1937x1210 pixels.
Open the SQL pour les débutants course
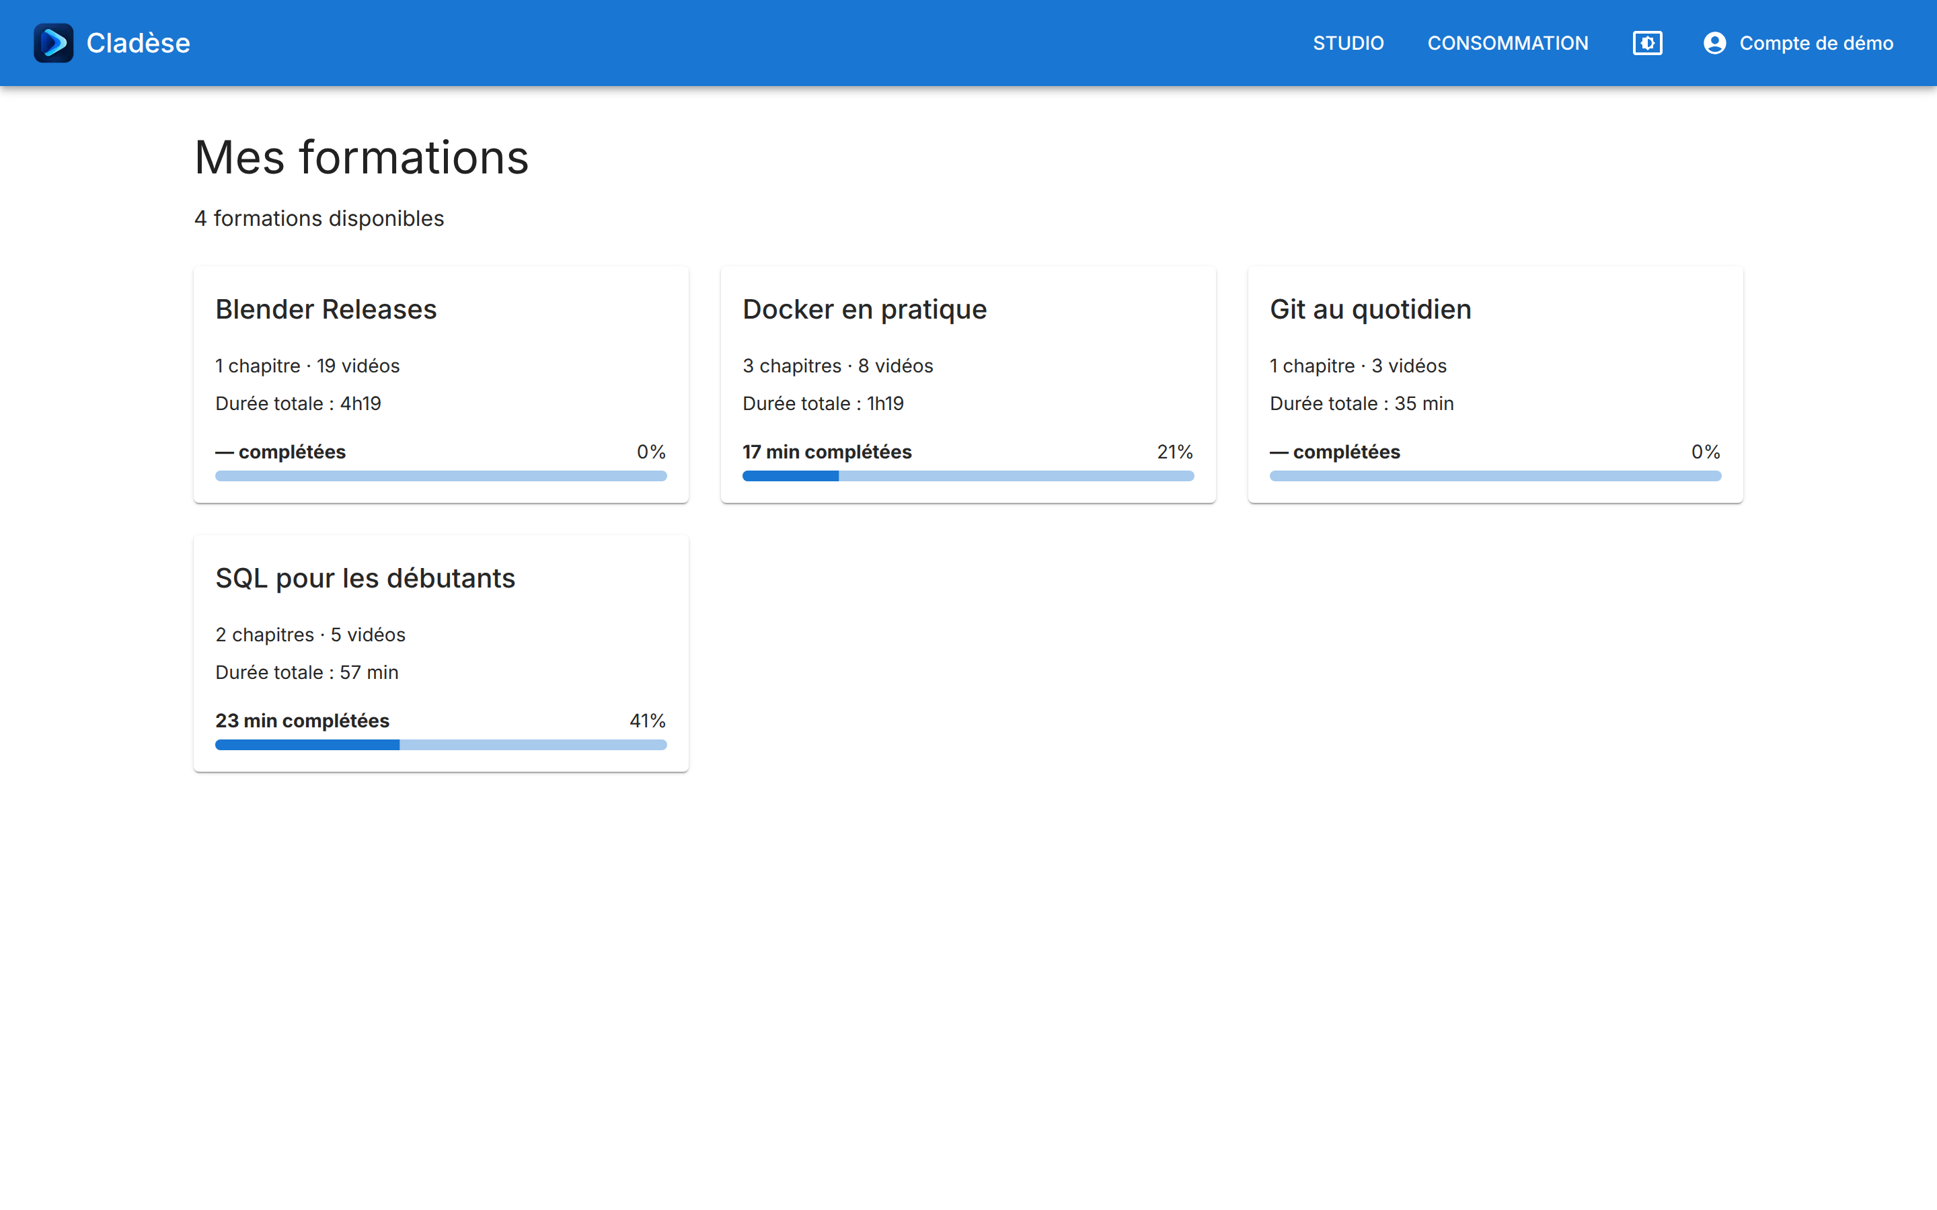pyautogui.click(x=441, y=654)
